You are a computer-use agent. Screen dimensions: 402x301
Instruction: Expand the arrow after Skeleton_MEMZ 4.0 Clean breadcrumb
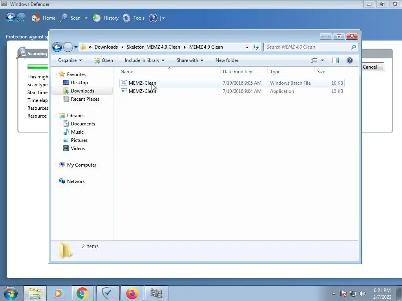[185, 47]
